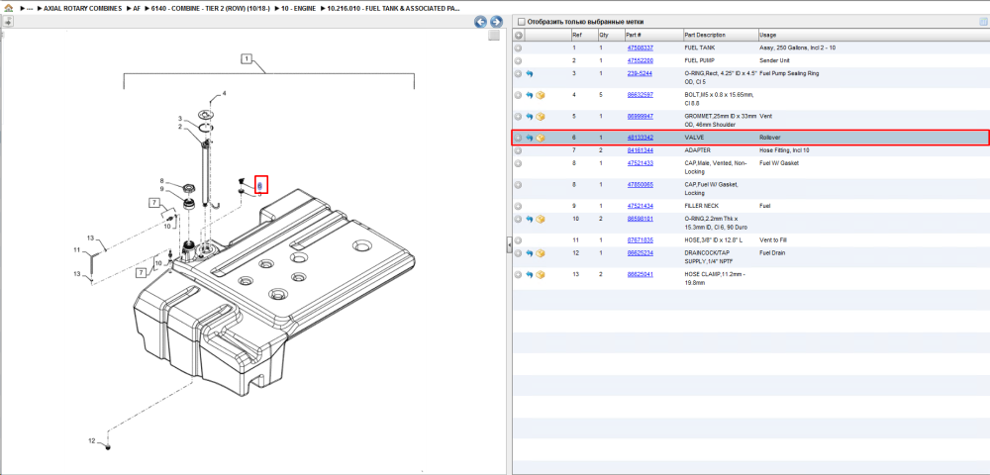Click grey circle icon in the FILLER NECK row

pyautogui.click(x=519, y=206)
